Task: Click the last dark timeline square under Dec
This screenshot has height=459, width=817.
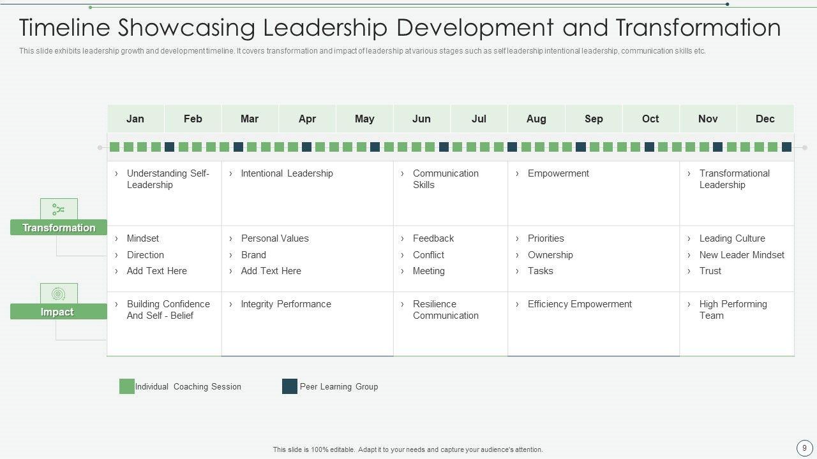Action: click(786, 147)
